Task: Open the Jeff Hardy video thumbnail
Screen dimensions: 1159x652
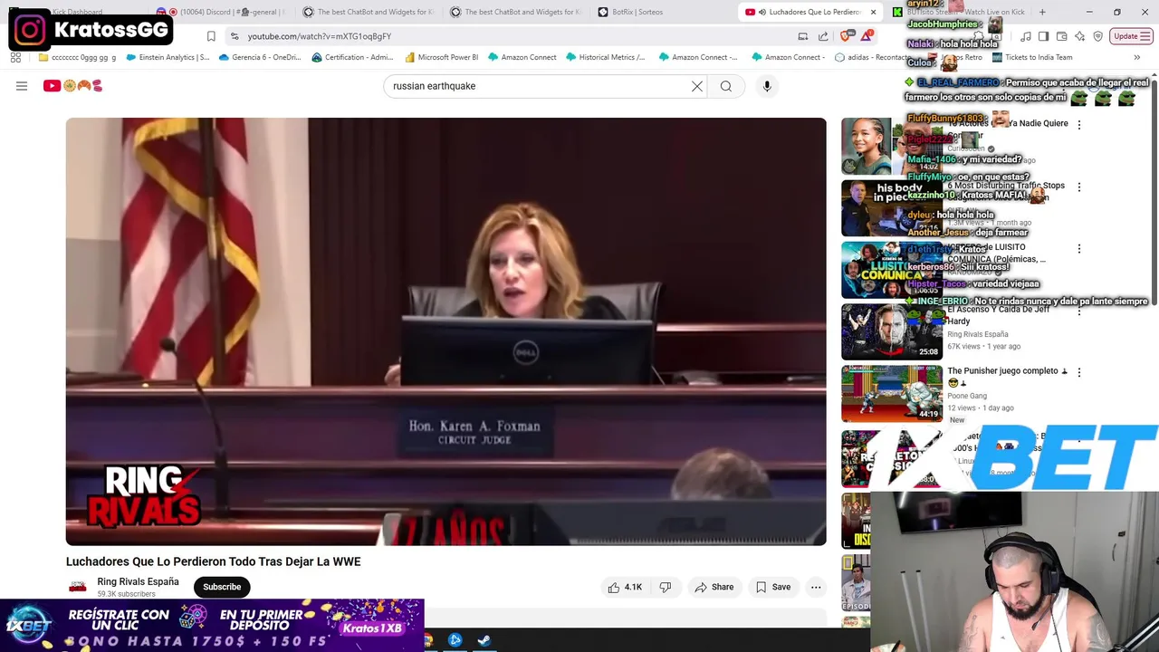Action: [x=892, y=331]
